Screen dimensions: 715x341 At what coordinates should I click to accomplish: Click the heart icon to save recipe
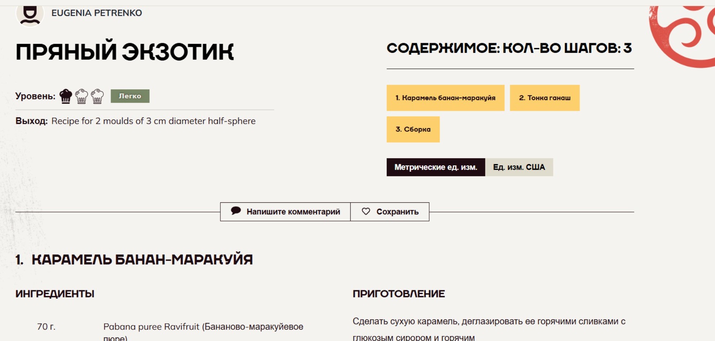tap(366, 211)
